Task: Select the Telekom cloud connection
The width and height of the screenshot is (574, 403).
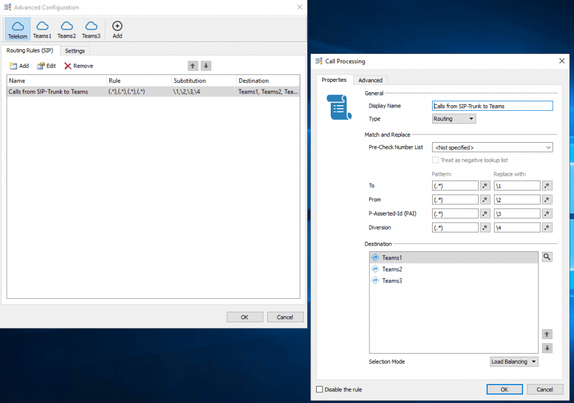Action: click(17, 29)
